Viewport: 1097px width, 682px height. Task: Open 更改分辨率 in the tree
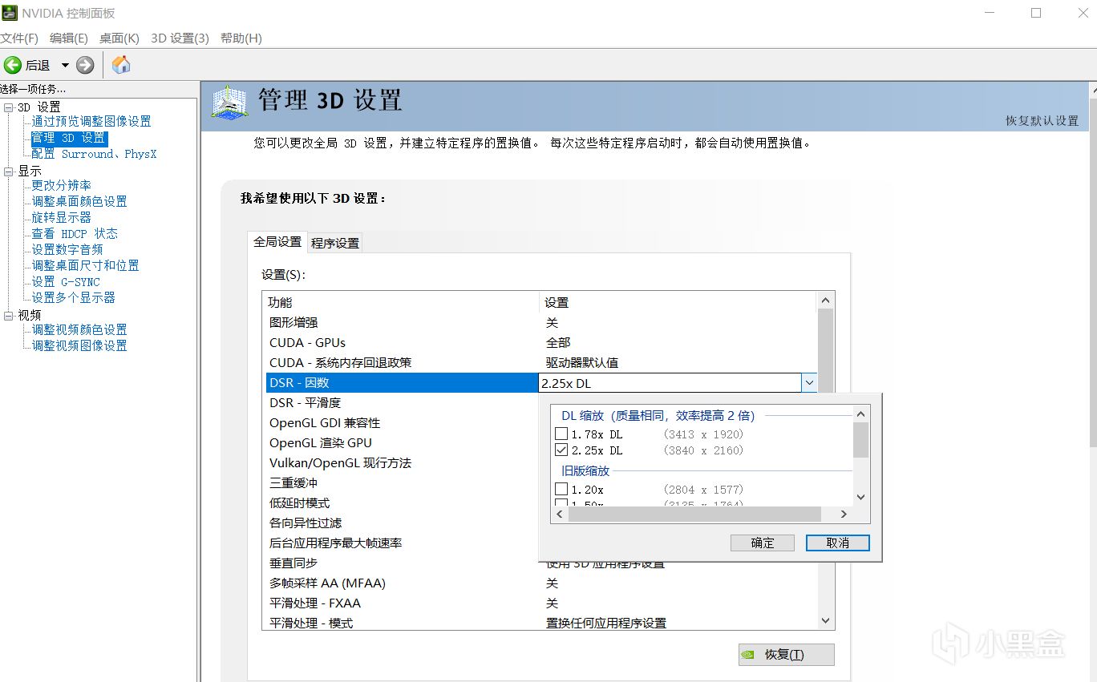pos(62,185)
